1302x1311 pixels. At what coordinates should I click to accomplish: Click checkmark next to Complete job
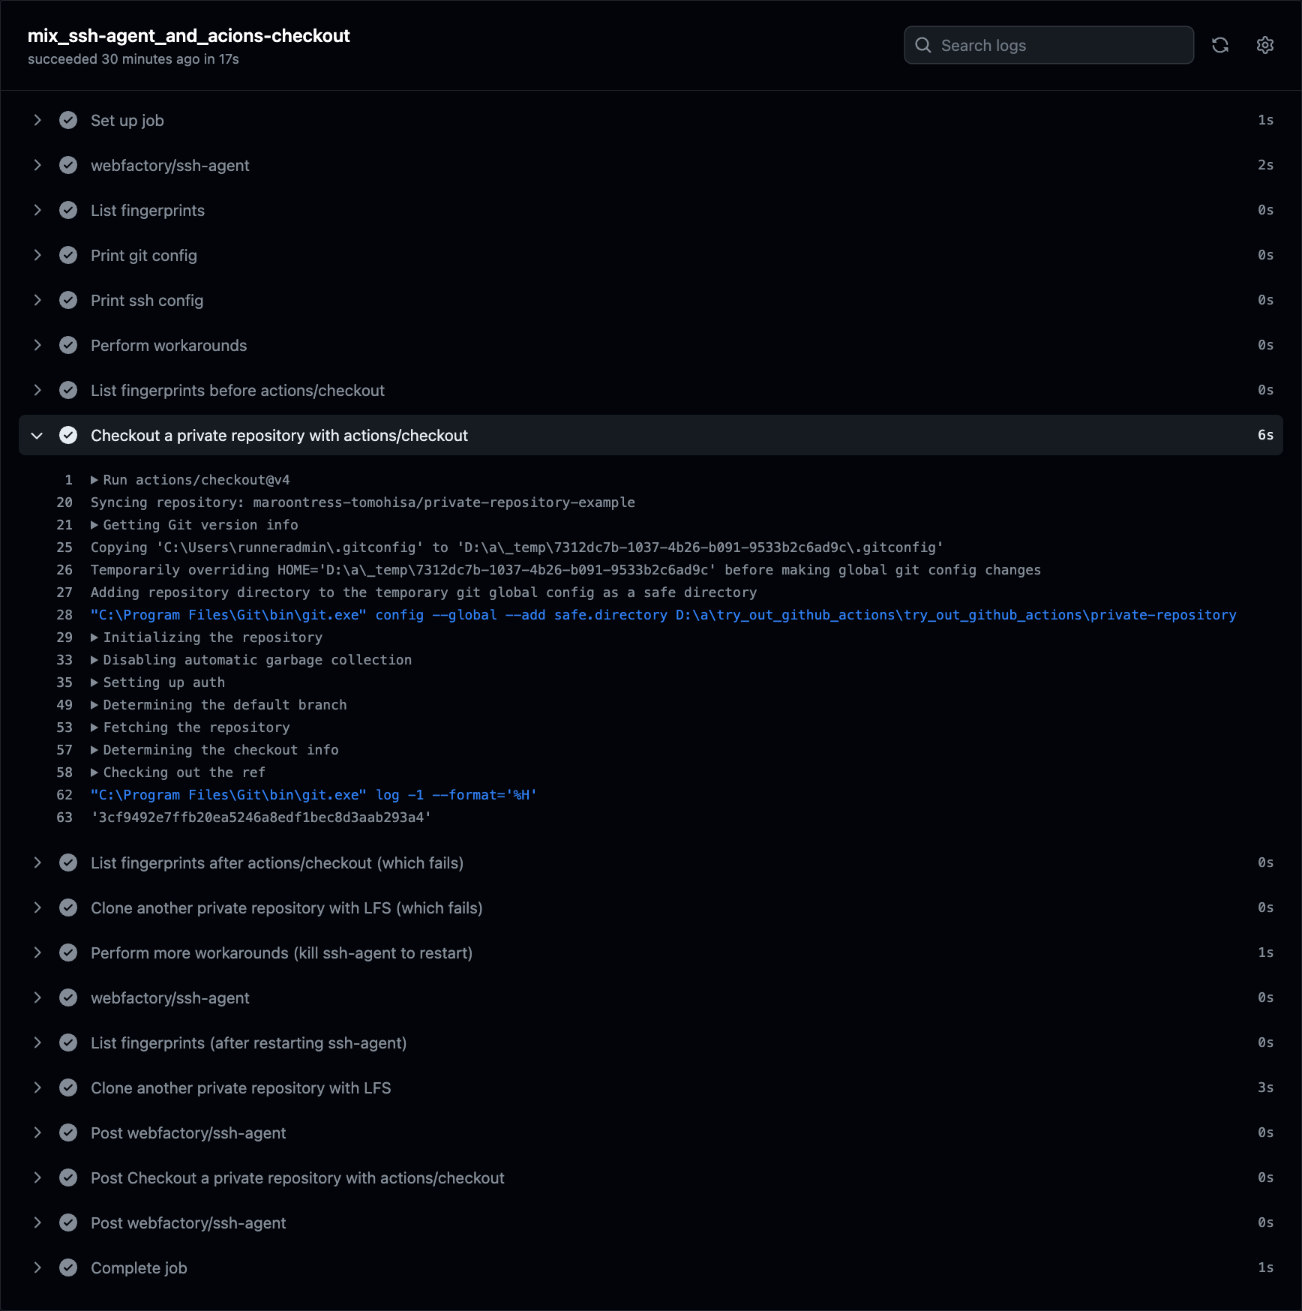68,1267
